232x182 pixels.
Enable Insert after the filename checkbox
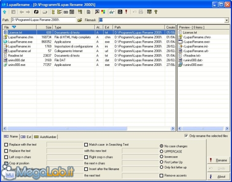coord(86,169)
